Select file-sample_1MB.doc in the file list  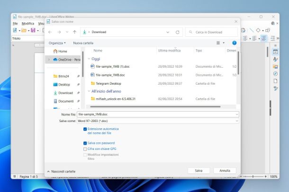110,75
